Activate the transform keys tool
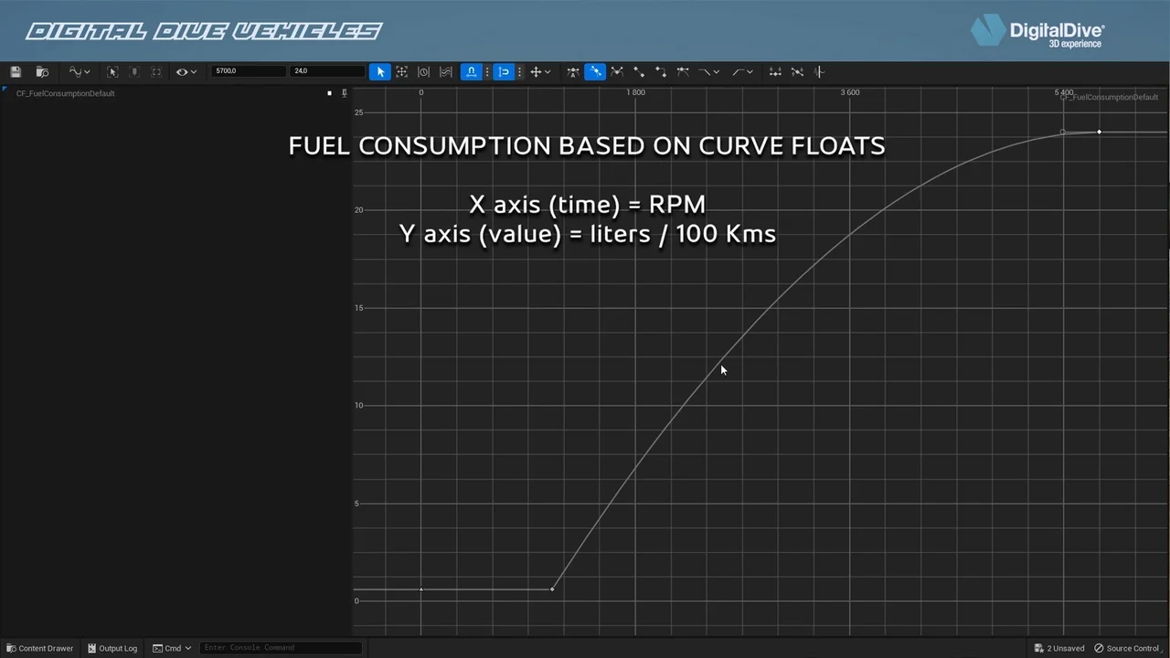The height and width of the screenshot is (658, 1170). (x=401, y=71)
